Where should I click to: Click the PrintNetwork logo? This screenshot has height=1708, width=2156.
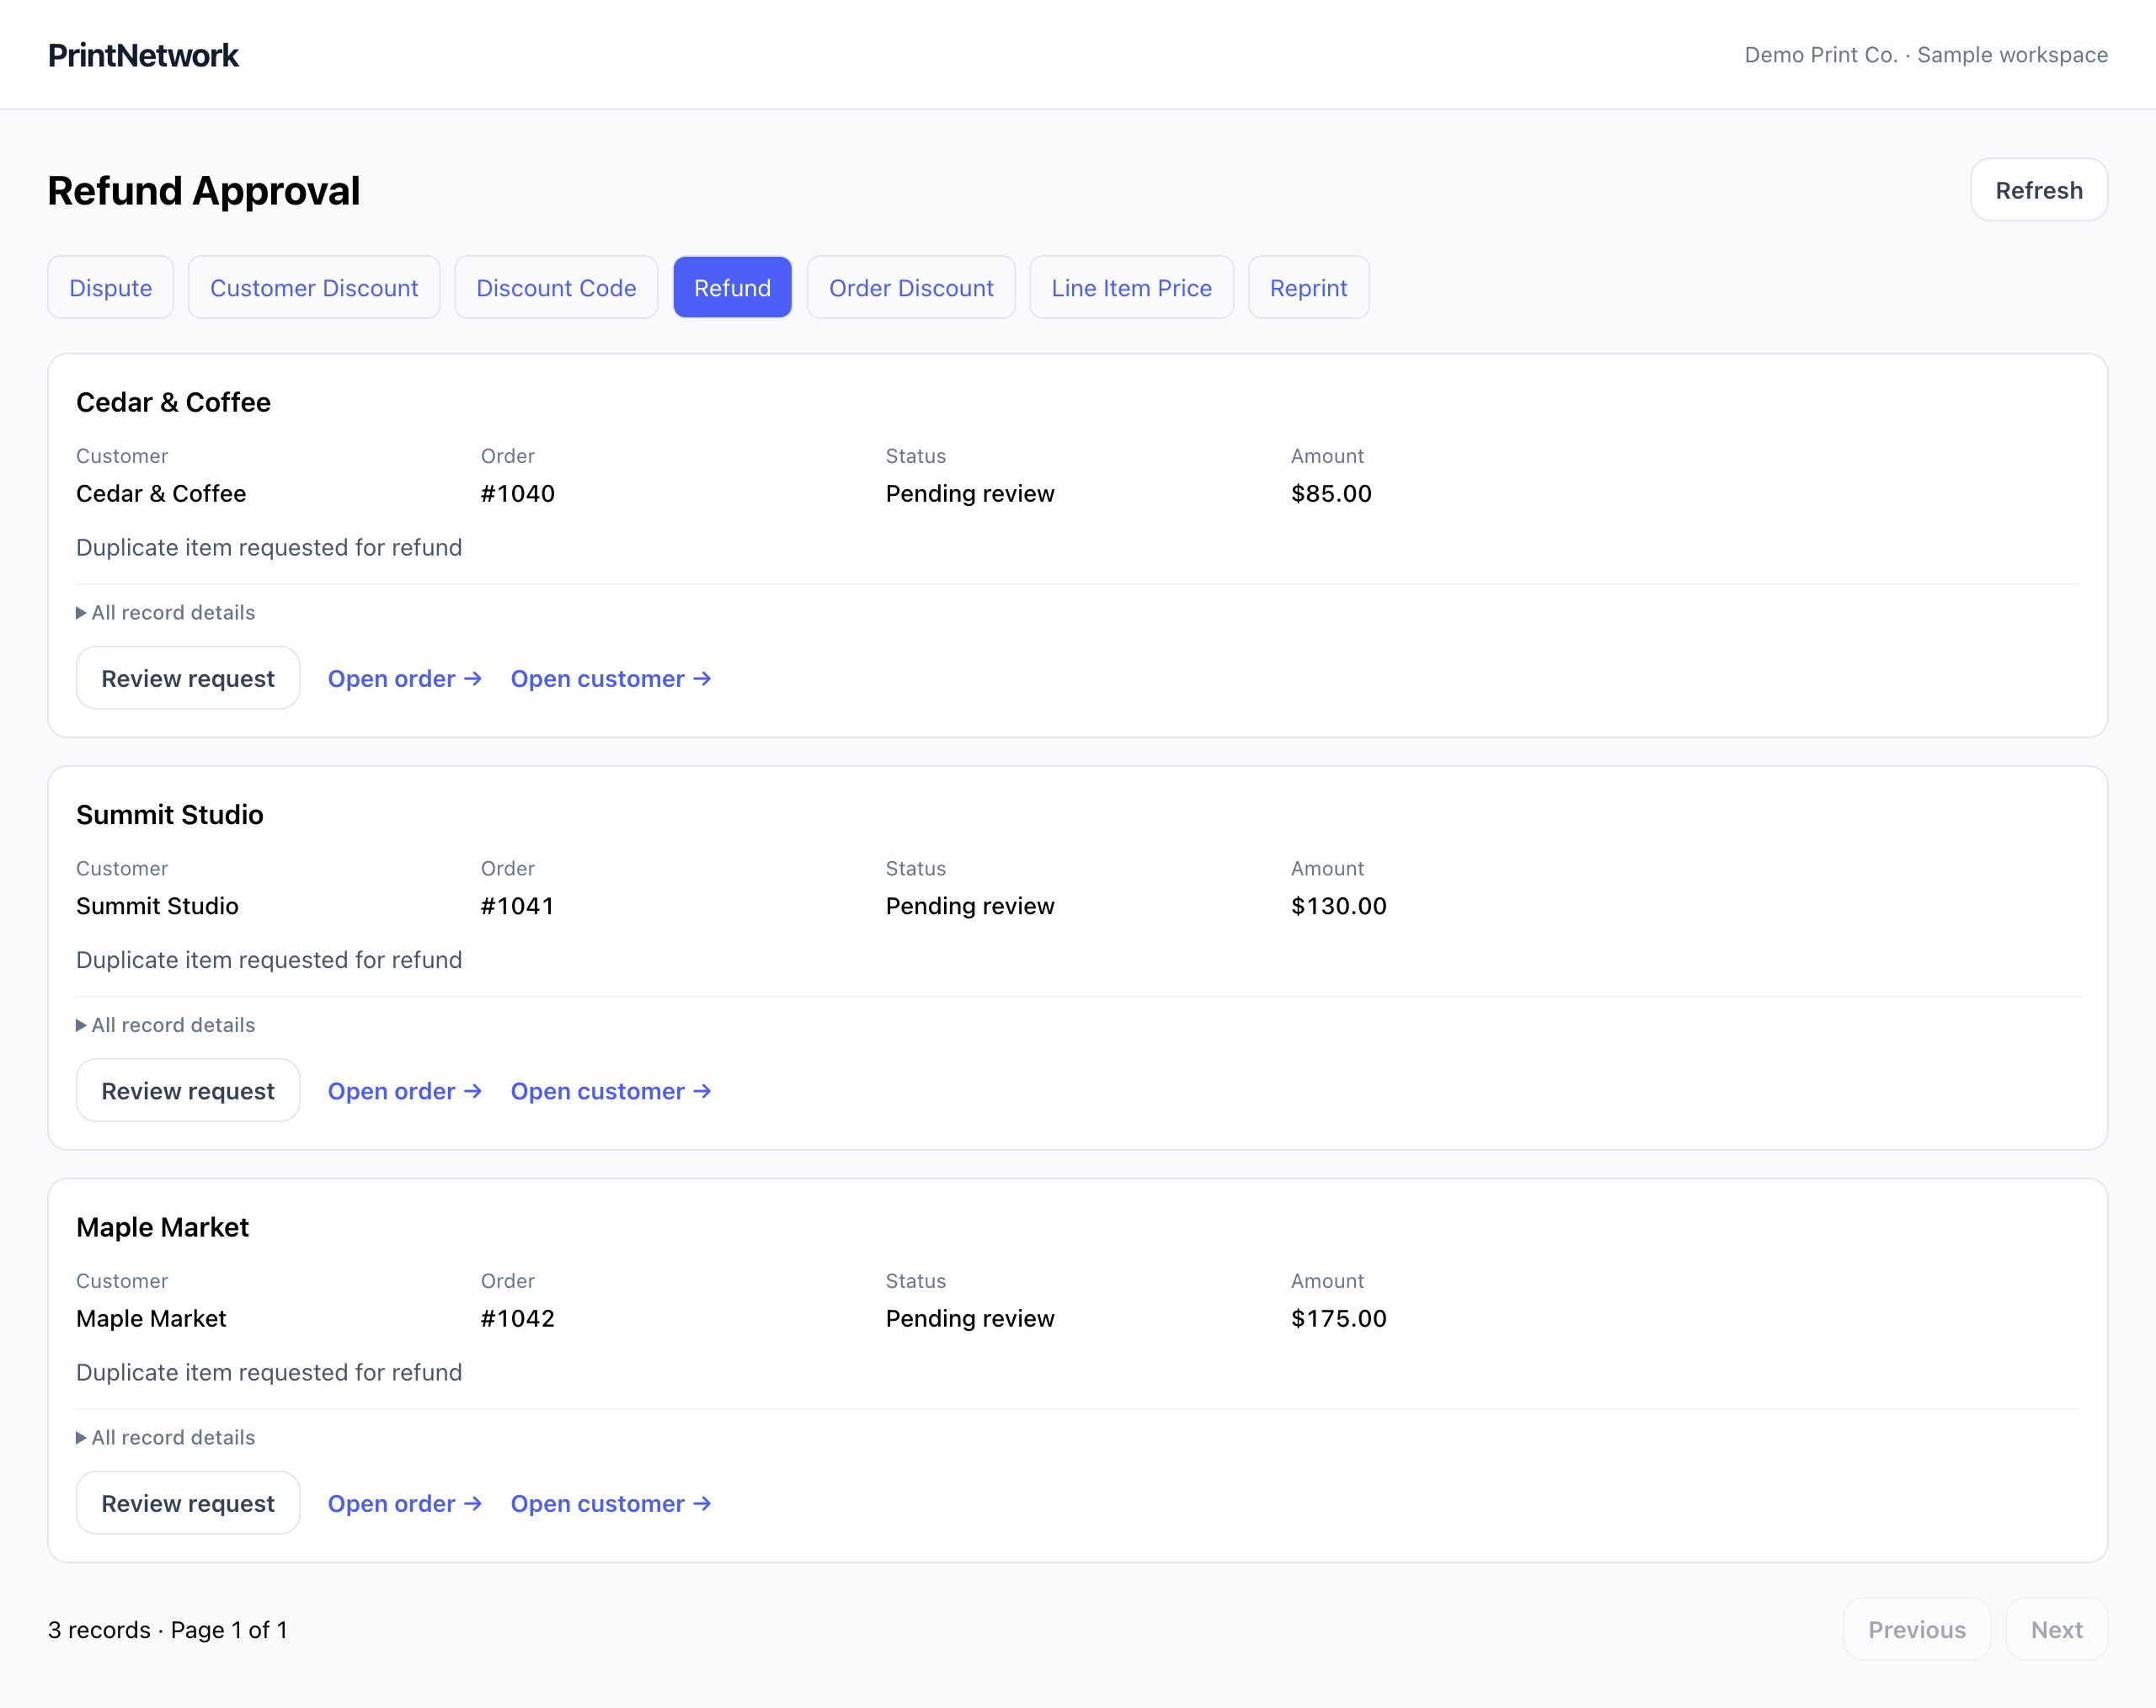143,55
